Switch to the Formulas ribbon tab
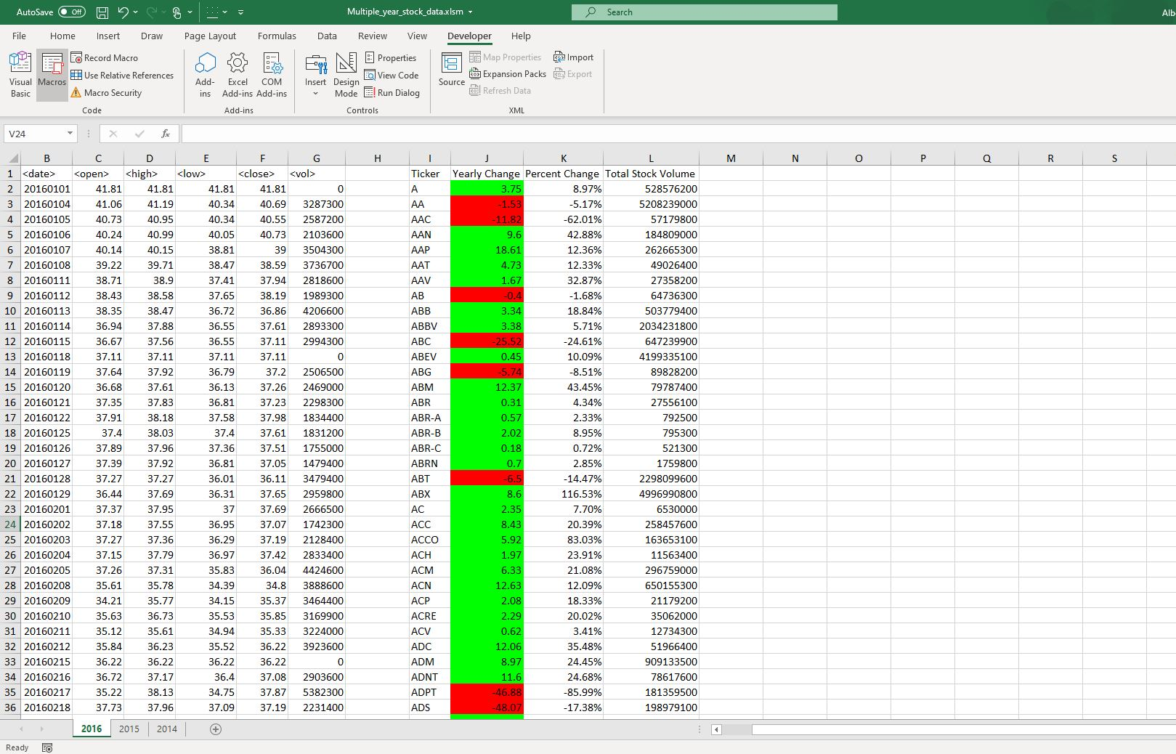 pos(277,36)
